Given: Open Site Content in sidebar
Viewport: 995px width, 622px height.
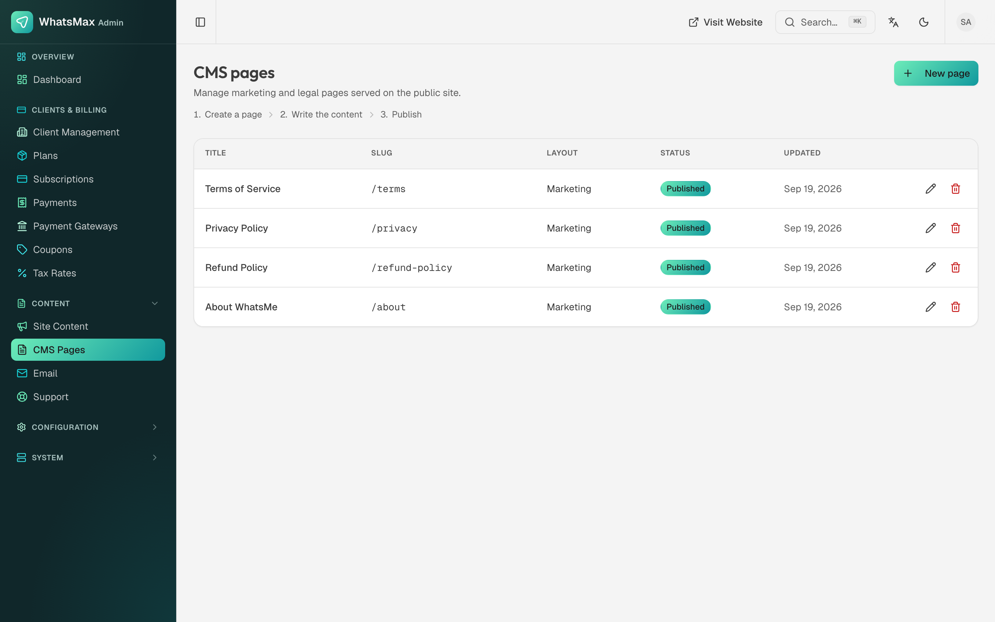Looking at the screenshot, I should [x=88, y=326].
